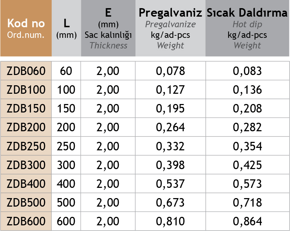Select order code ZDB400
290x231 pixels.
26,184
